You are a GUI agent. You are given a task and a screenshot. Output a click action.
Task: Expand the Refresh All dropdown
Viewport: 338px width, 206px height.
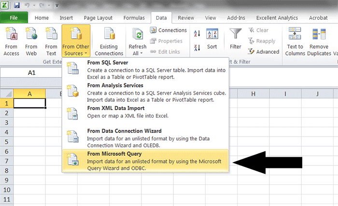coord(137,53)
